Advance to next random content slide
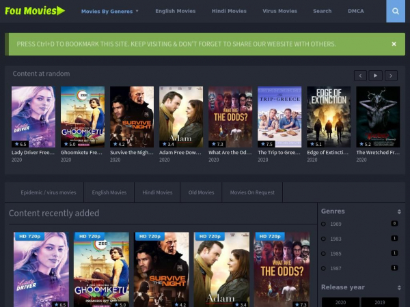The height and width of the screenshot is (307, 410). point(391,76)
